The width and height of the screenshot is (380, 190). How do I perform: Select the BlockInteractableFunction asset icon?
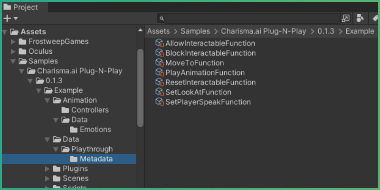(160, 53)
